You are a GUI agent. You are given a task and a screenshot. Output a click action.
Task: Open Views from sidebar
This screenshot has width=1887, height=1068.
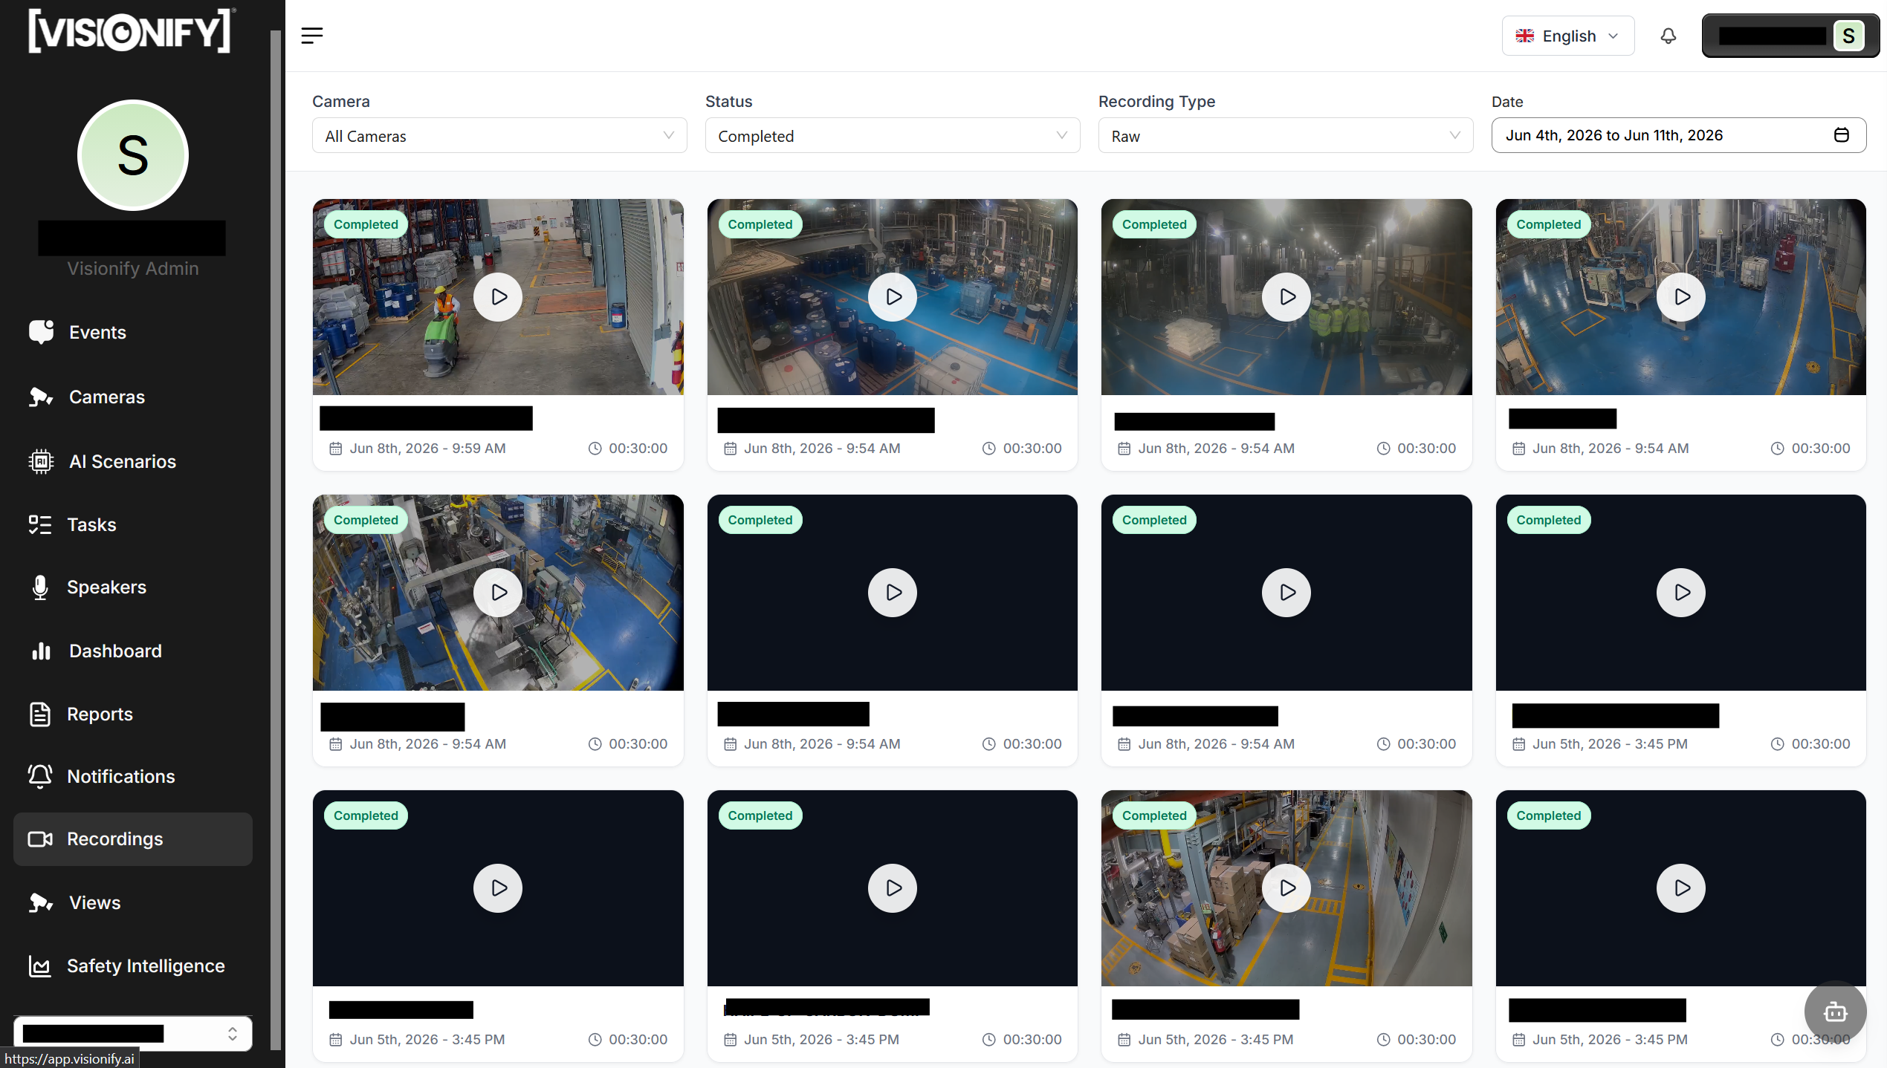pyautogui.click(x=94, y=902)
